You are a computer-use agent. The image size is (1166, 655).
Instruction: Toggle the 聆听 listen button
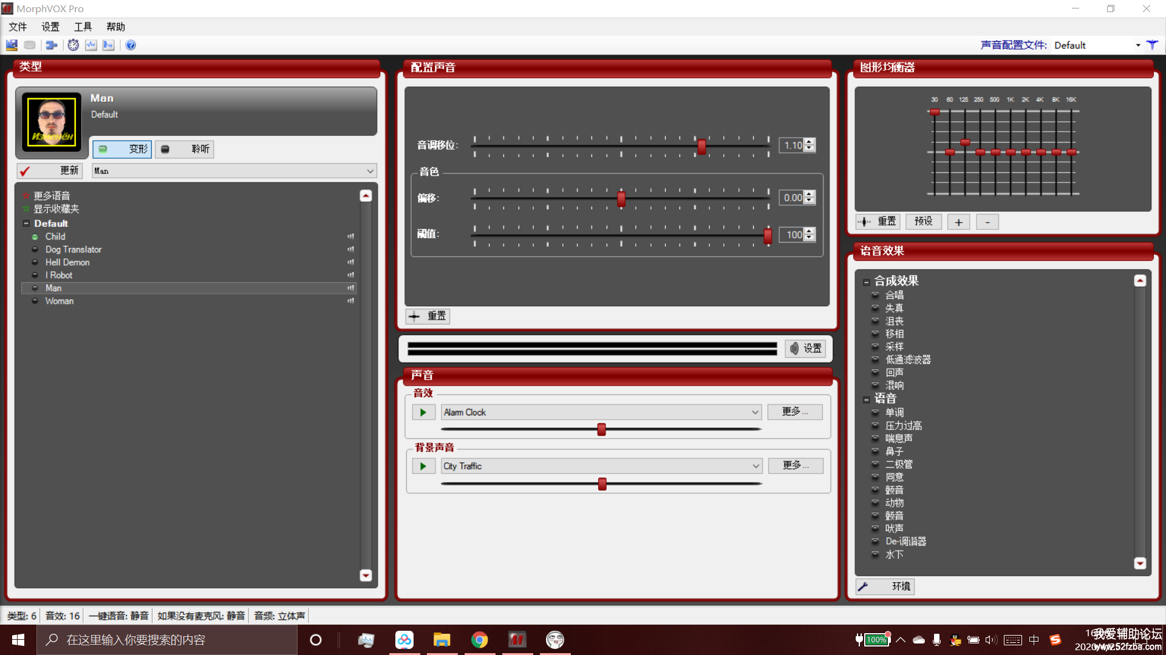click(x=185, y=149)
